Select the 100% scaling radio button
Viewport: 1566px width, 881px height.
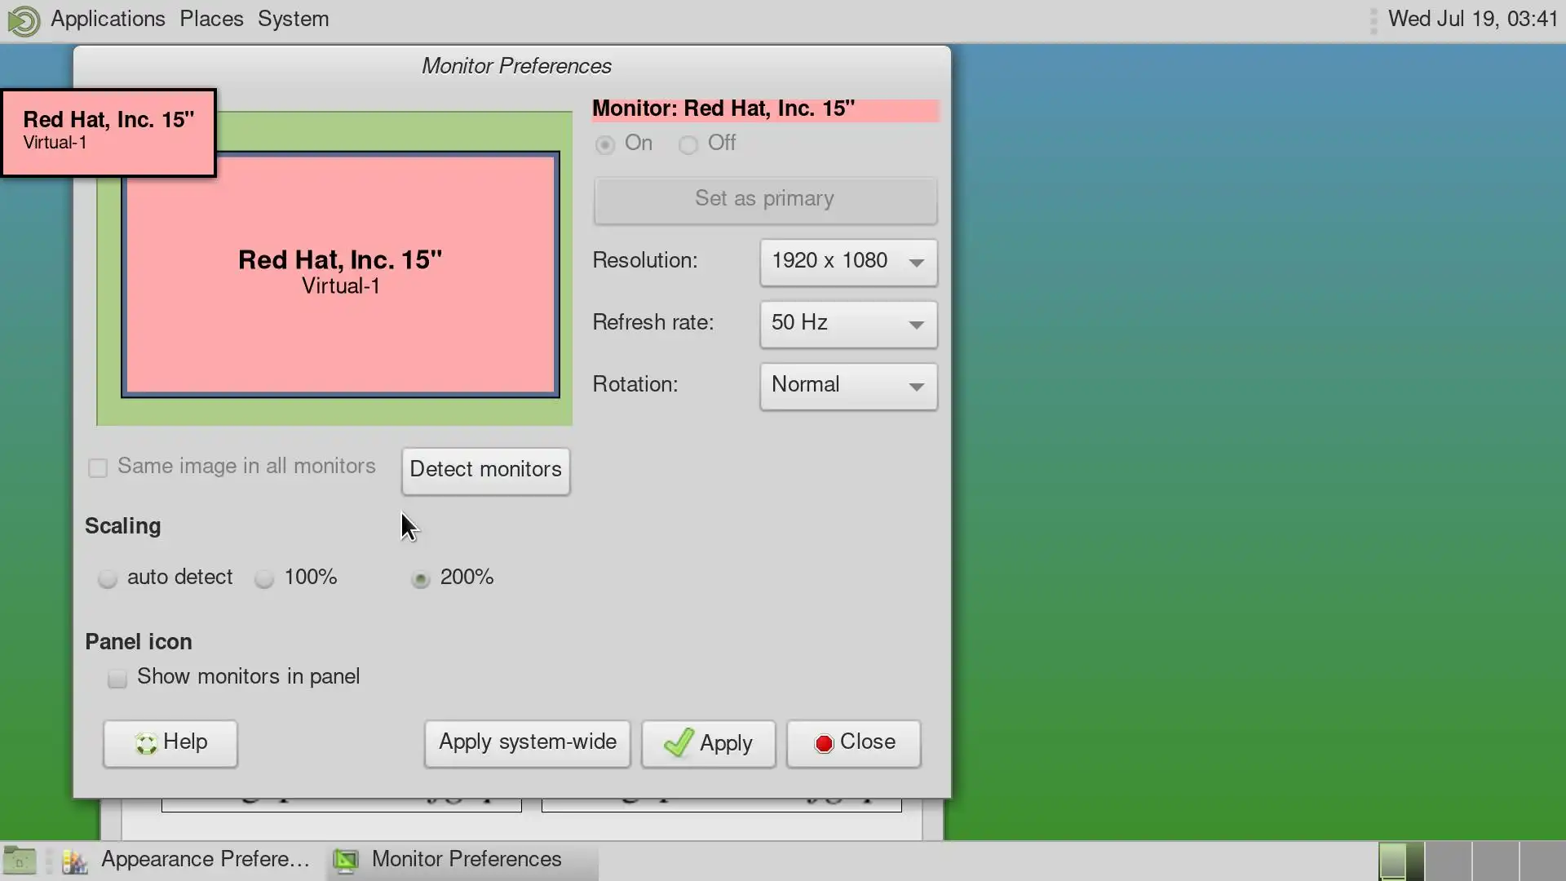pyautogui.click(x=264, y=579)
